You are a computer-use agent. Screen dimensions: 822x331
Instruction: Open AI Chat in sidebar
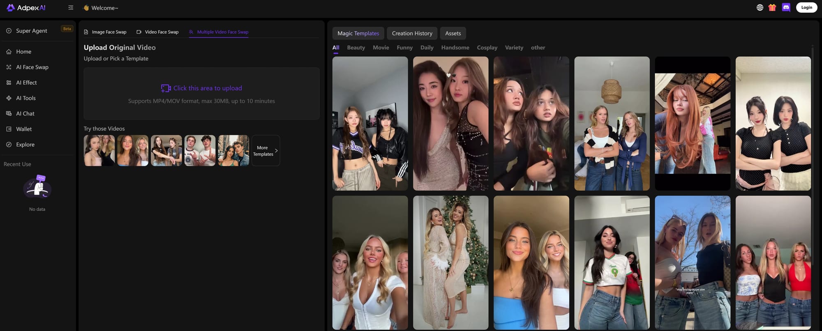point(25,113)
